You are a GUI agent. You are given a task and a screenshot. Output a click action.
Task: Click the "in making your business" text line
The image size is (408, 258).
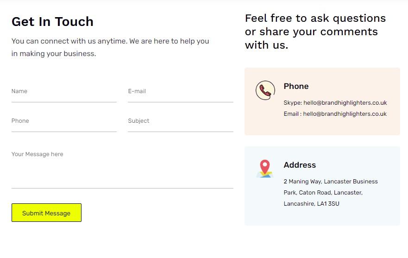pos(54,54)
